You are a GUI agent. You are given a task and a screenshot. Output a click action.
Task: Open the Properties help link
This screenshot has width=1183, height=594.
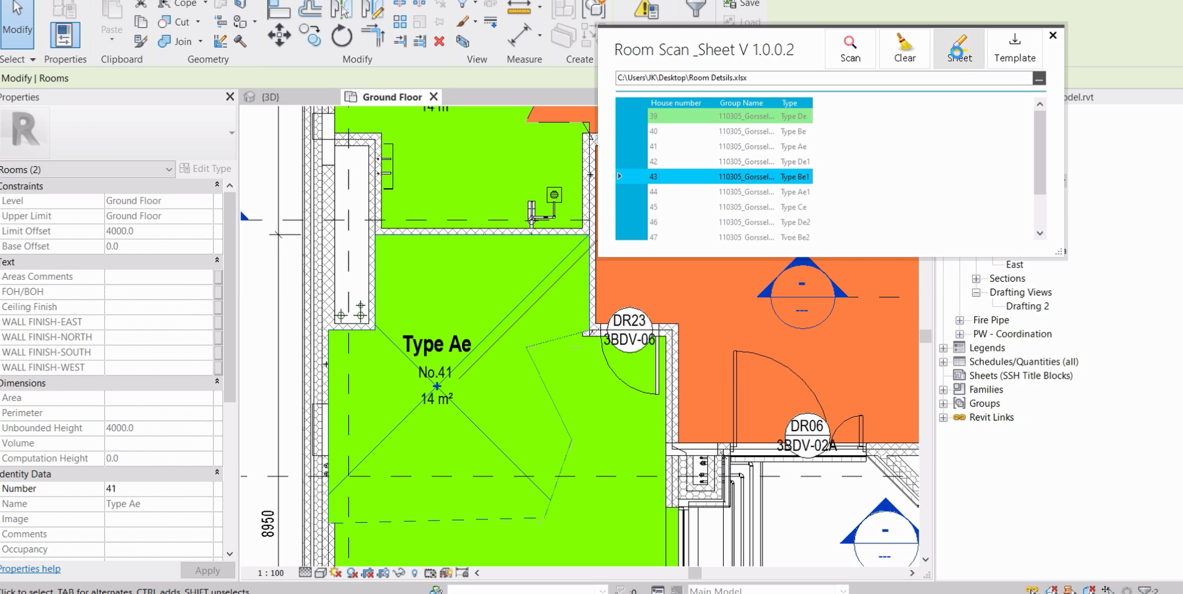pos(30,569)
